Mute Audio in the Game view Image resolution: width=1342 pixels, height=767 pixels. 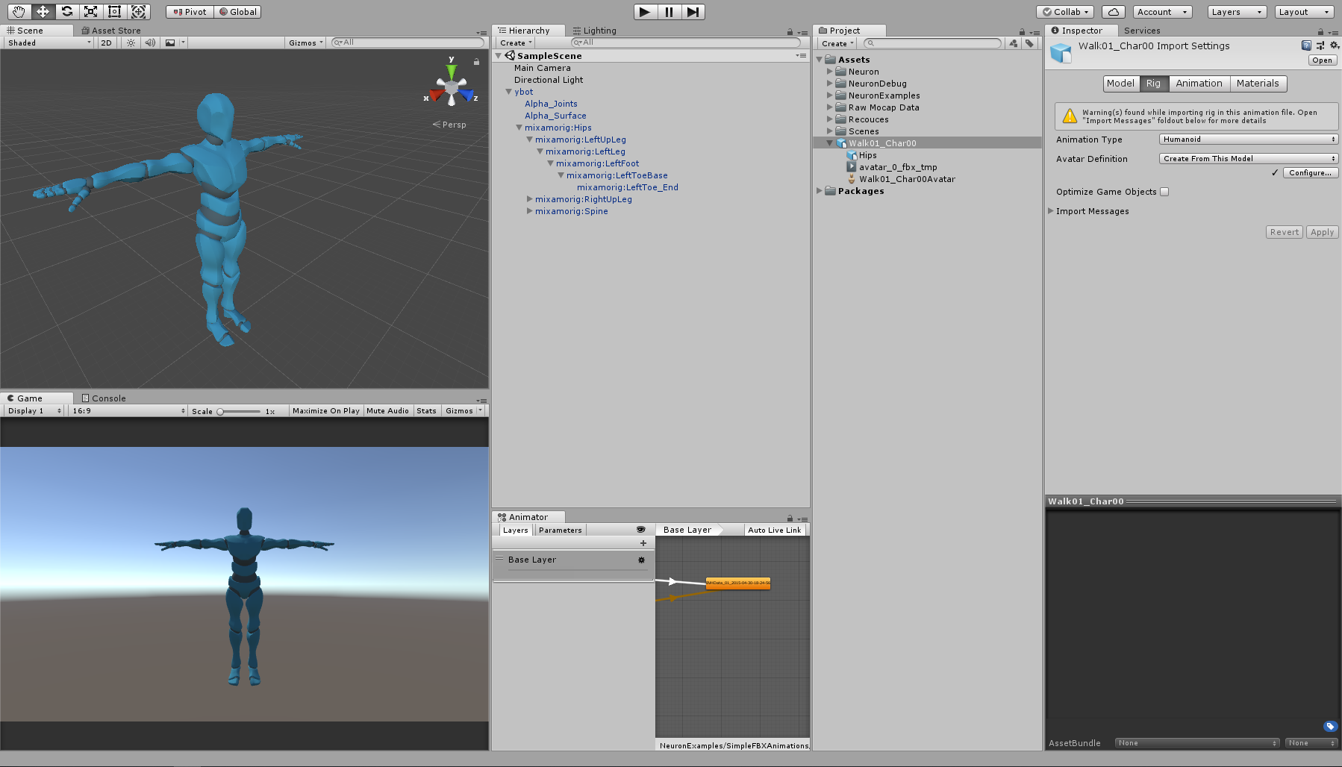(x=387, y=410)
